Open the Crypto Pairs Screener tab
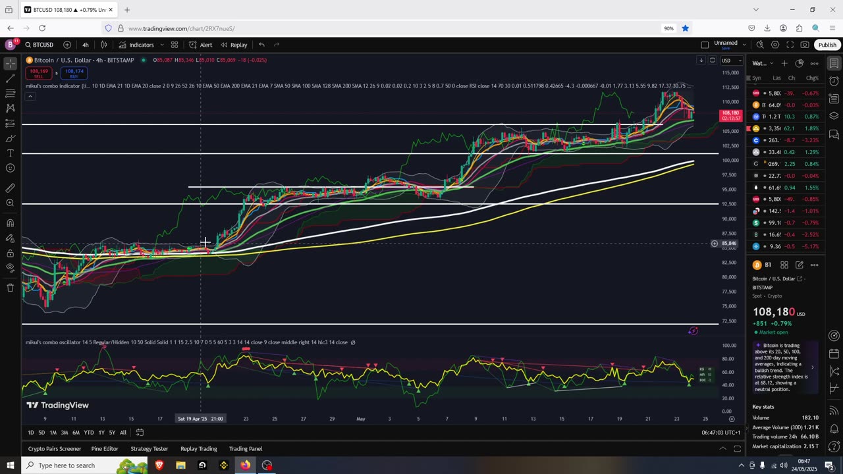Image resolution: width=843 pixels, height=474 pixels. [x=55, y=449]
